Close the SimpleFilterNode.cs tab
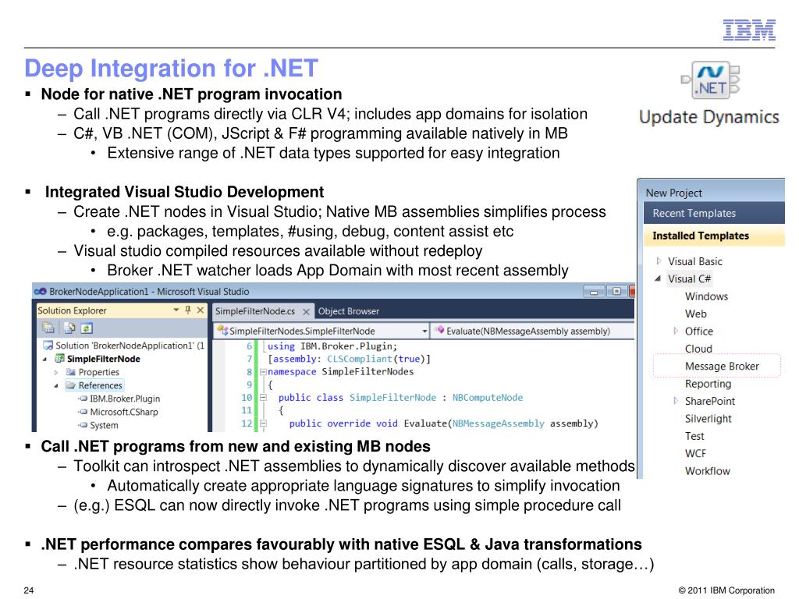This screenshot has width=799, height=599. pos(306,311)
